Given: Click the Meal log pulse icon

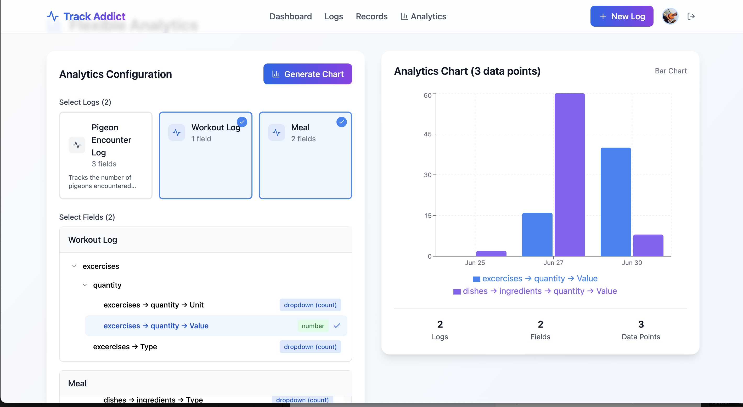Looking at the screenshot, I should click(276, 132).
